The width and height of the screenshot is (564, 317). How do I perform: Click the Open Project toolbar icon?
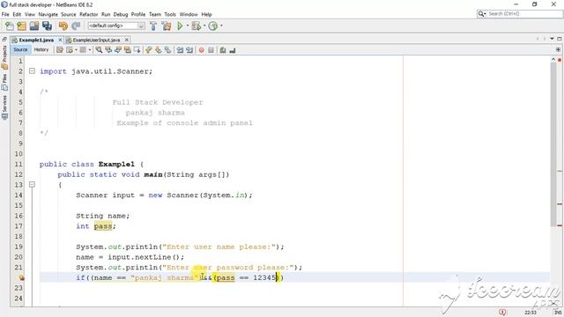(34, 26)
